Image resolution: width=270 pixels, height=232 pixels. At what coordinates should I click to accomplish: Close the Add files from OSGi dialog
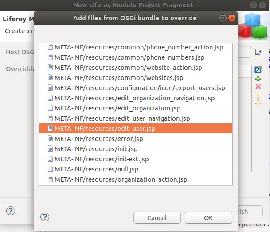click(x=232, y=18)
